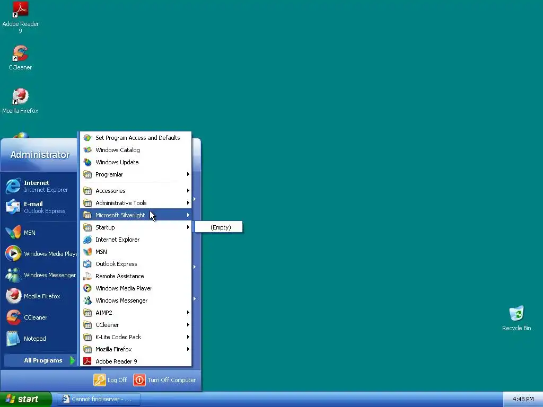Click the Administrative Tools text
The width and height of the screenshot is (543, 407).
pos(121,203)
